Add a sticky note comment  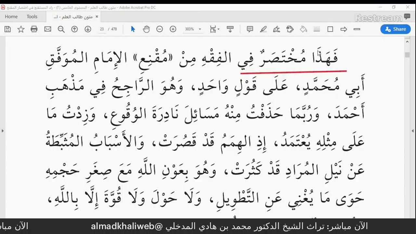tap(250, 29)
